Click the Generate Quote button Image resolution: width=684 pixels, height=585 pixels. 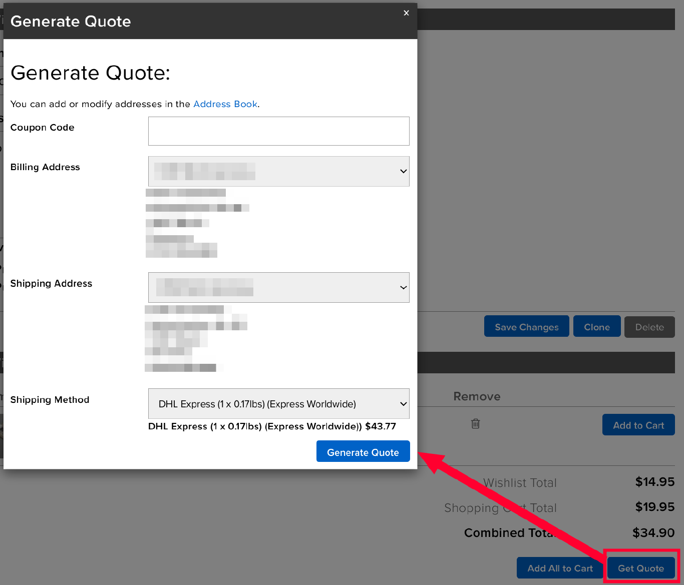click(x=363, y=451)
